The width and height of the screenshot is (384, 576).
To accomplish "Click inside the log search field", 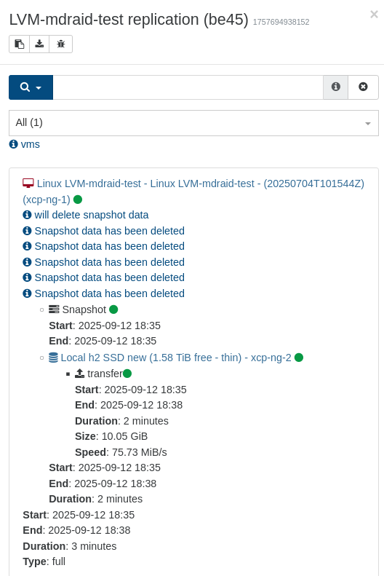I will click(x=188, y=87).
